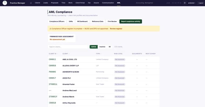
Task: Open the Clients menu
Action: coord(37,3)
